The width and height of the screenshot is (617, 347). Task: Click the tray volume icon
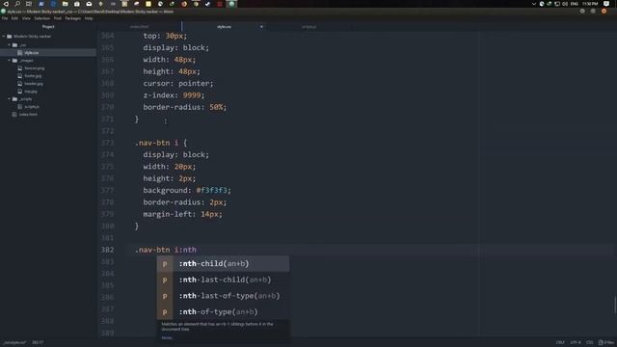[x=565, y=4]
